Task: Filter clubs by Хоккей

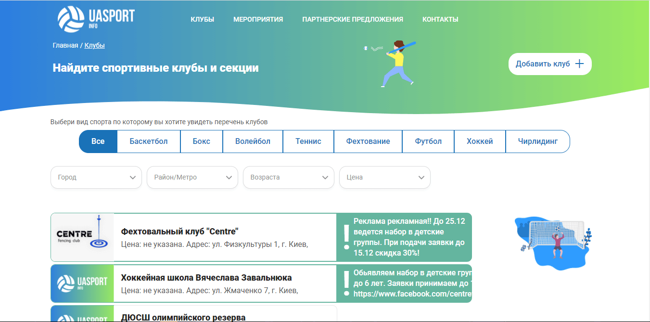Action: click(480, 142)
